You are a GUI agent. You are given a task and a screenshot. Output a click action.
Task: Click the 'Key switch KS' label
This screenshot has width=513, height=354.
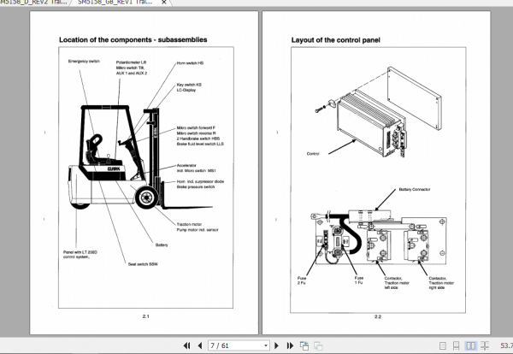tap(189, 85)
